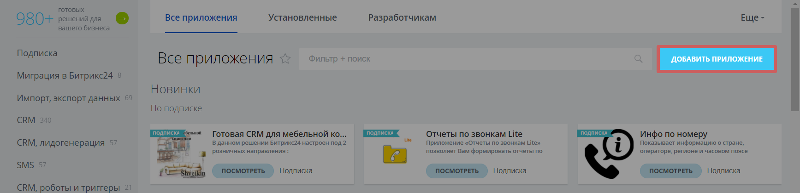Image resolution: width=800 pixels, height=193 pixels.
Task: Click the green arrow circle icon
Action: click(122, 18)
